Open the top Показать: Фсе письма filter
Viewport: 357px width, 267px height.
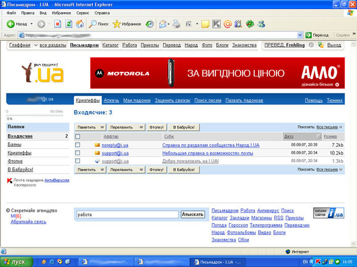point(329,127)
